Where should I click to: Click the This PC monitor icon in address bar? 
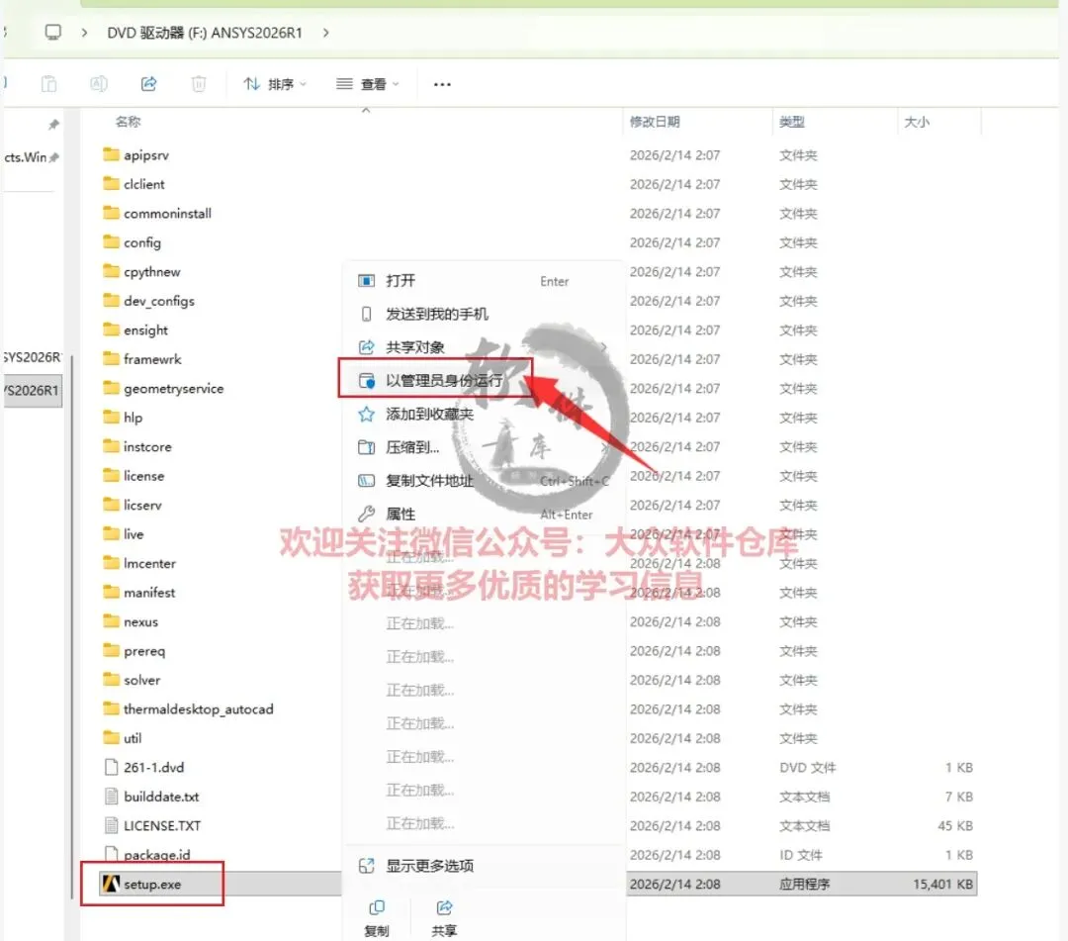tap(52, 32)
